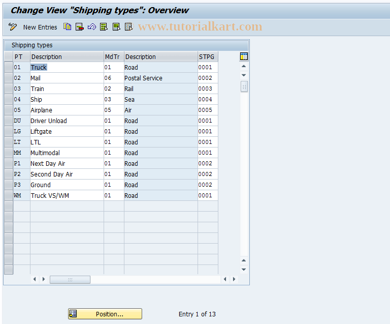The height and width of the screenshot is (324, 390).
Task: Select row 02 Mail with row selector
Action: 9,78
